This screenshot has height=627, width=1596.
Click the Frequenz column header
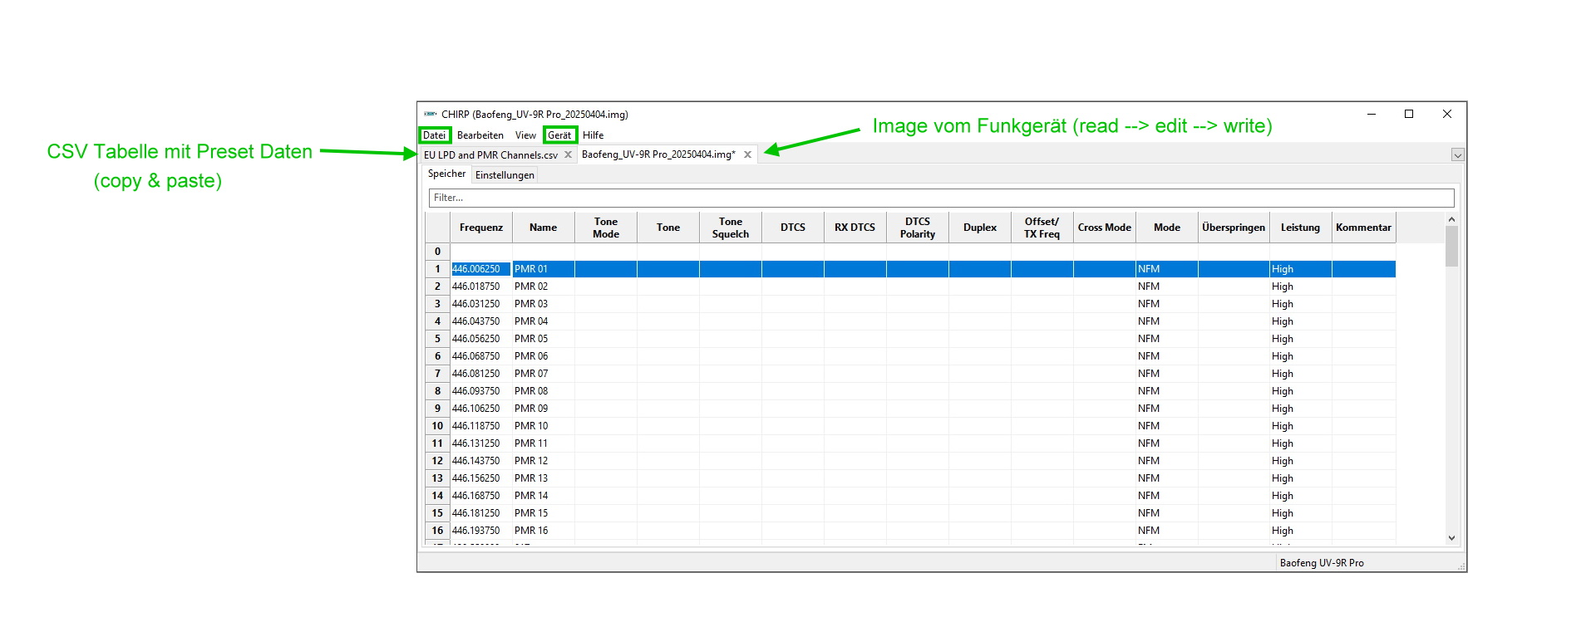[x=480, y=228]
